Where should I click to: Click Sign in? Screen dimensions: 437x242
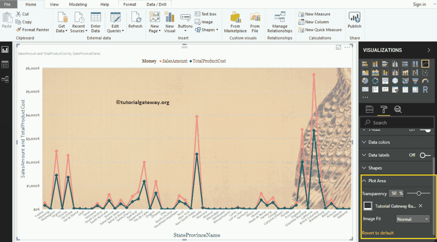point(419,4)
